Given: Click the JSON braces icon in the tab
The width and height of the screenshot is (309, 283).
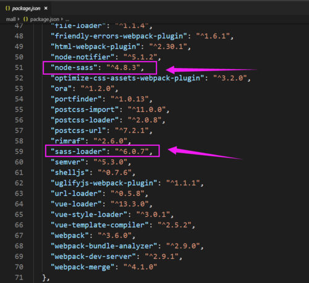Looking at the screenshot, I should click(x=7, y=8).
